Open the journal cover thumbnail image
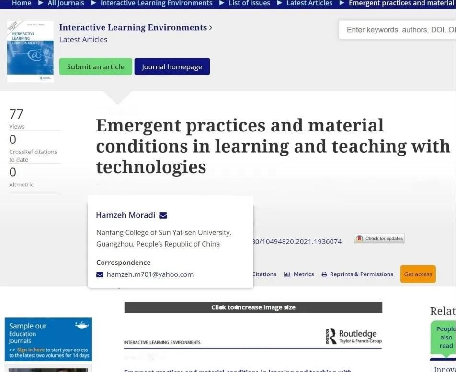456x372 pixels. click(30, 52)
